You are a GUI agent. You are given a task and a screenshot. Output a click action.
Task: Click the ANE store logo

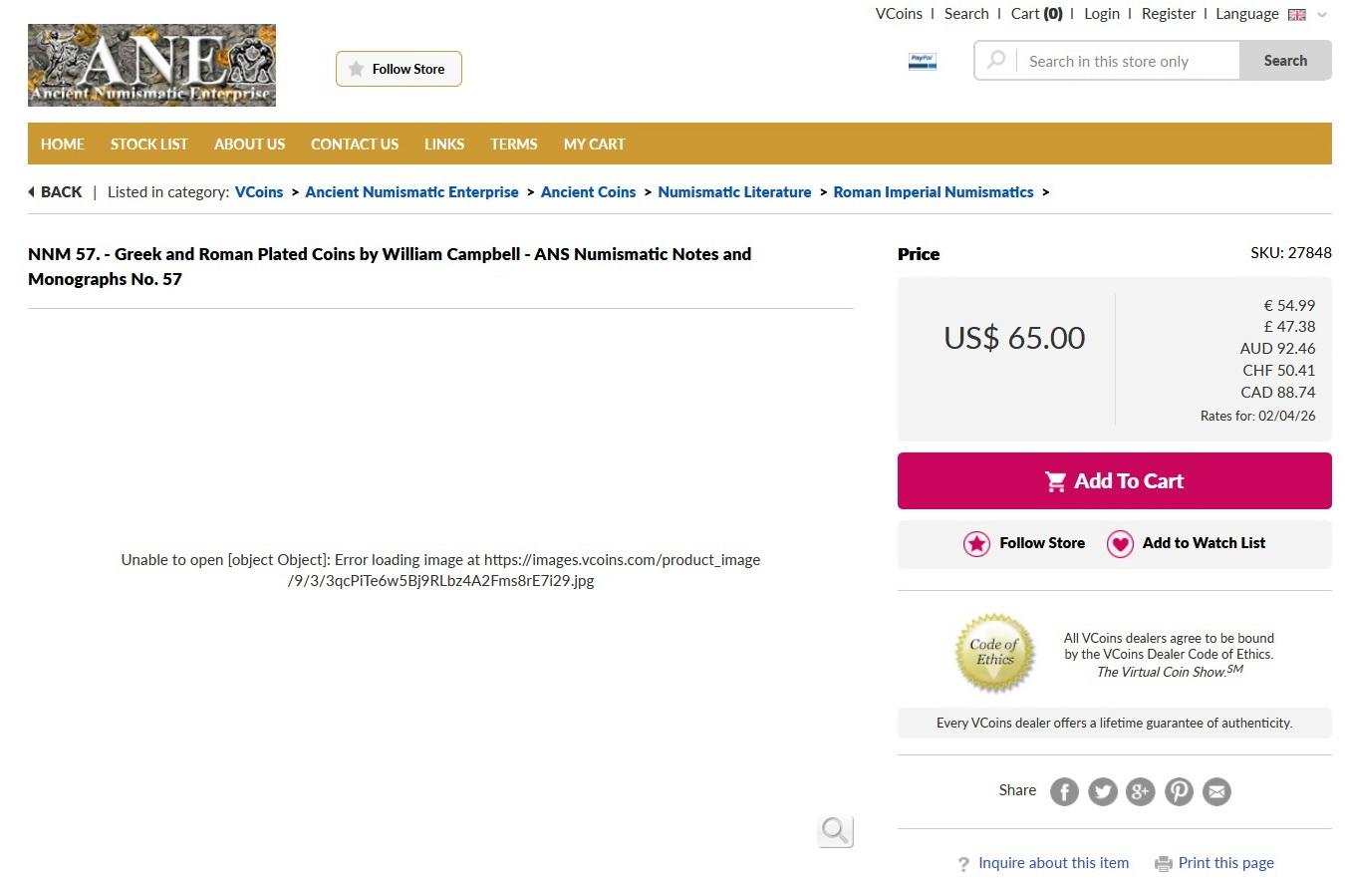pos(151,66)
